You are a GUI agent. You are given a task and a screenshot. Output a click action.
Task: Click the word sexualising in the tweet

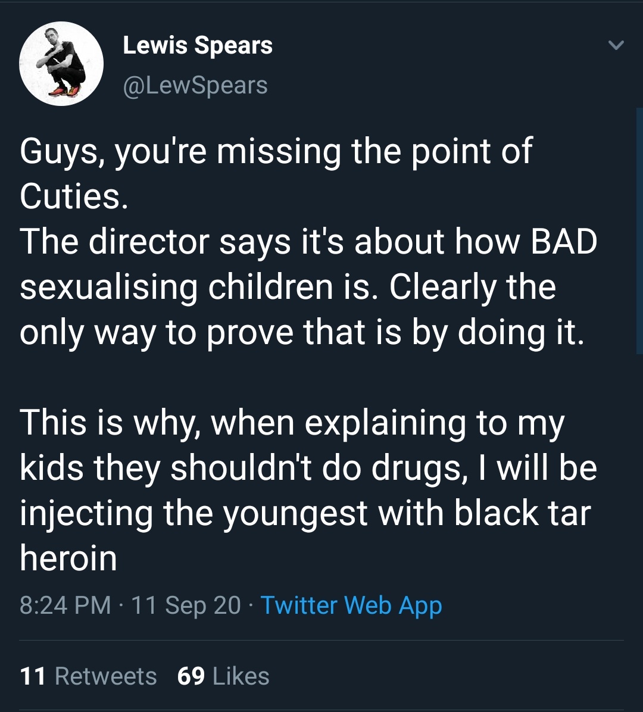click(109, 287)
